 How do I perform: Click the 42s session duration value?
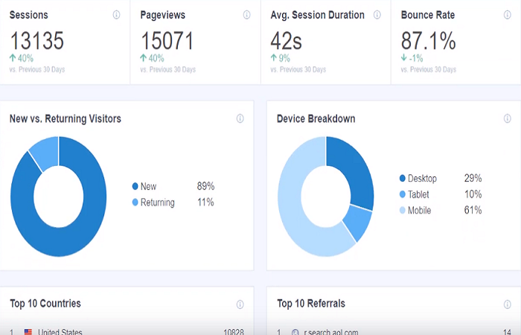tap(286, 40)
